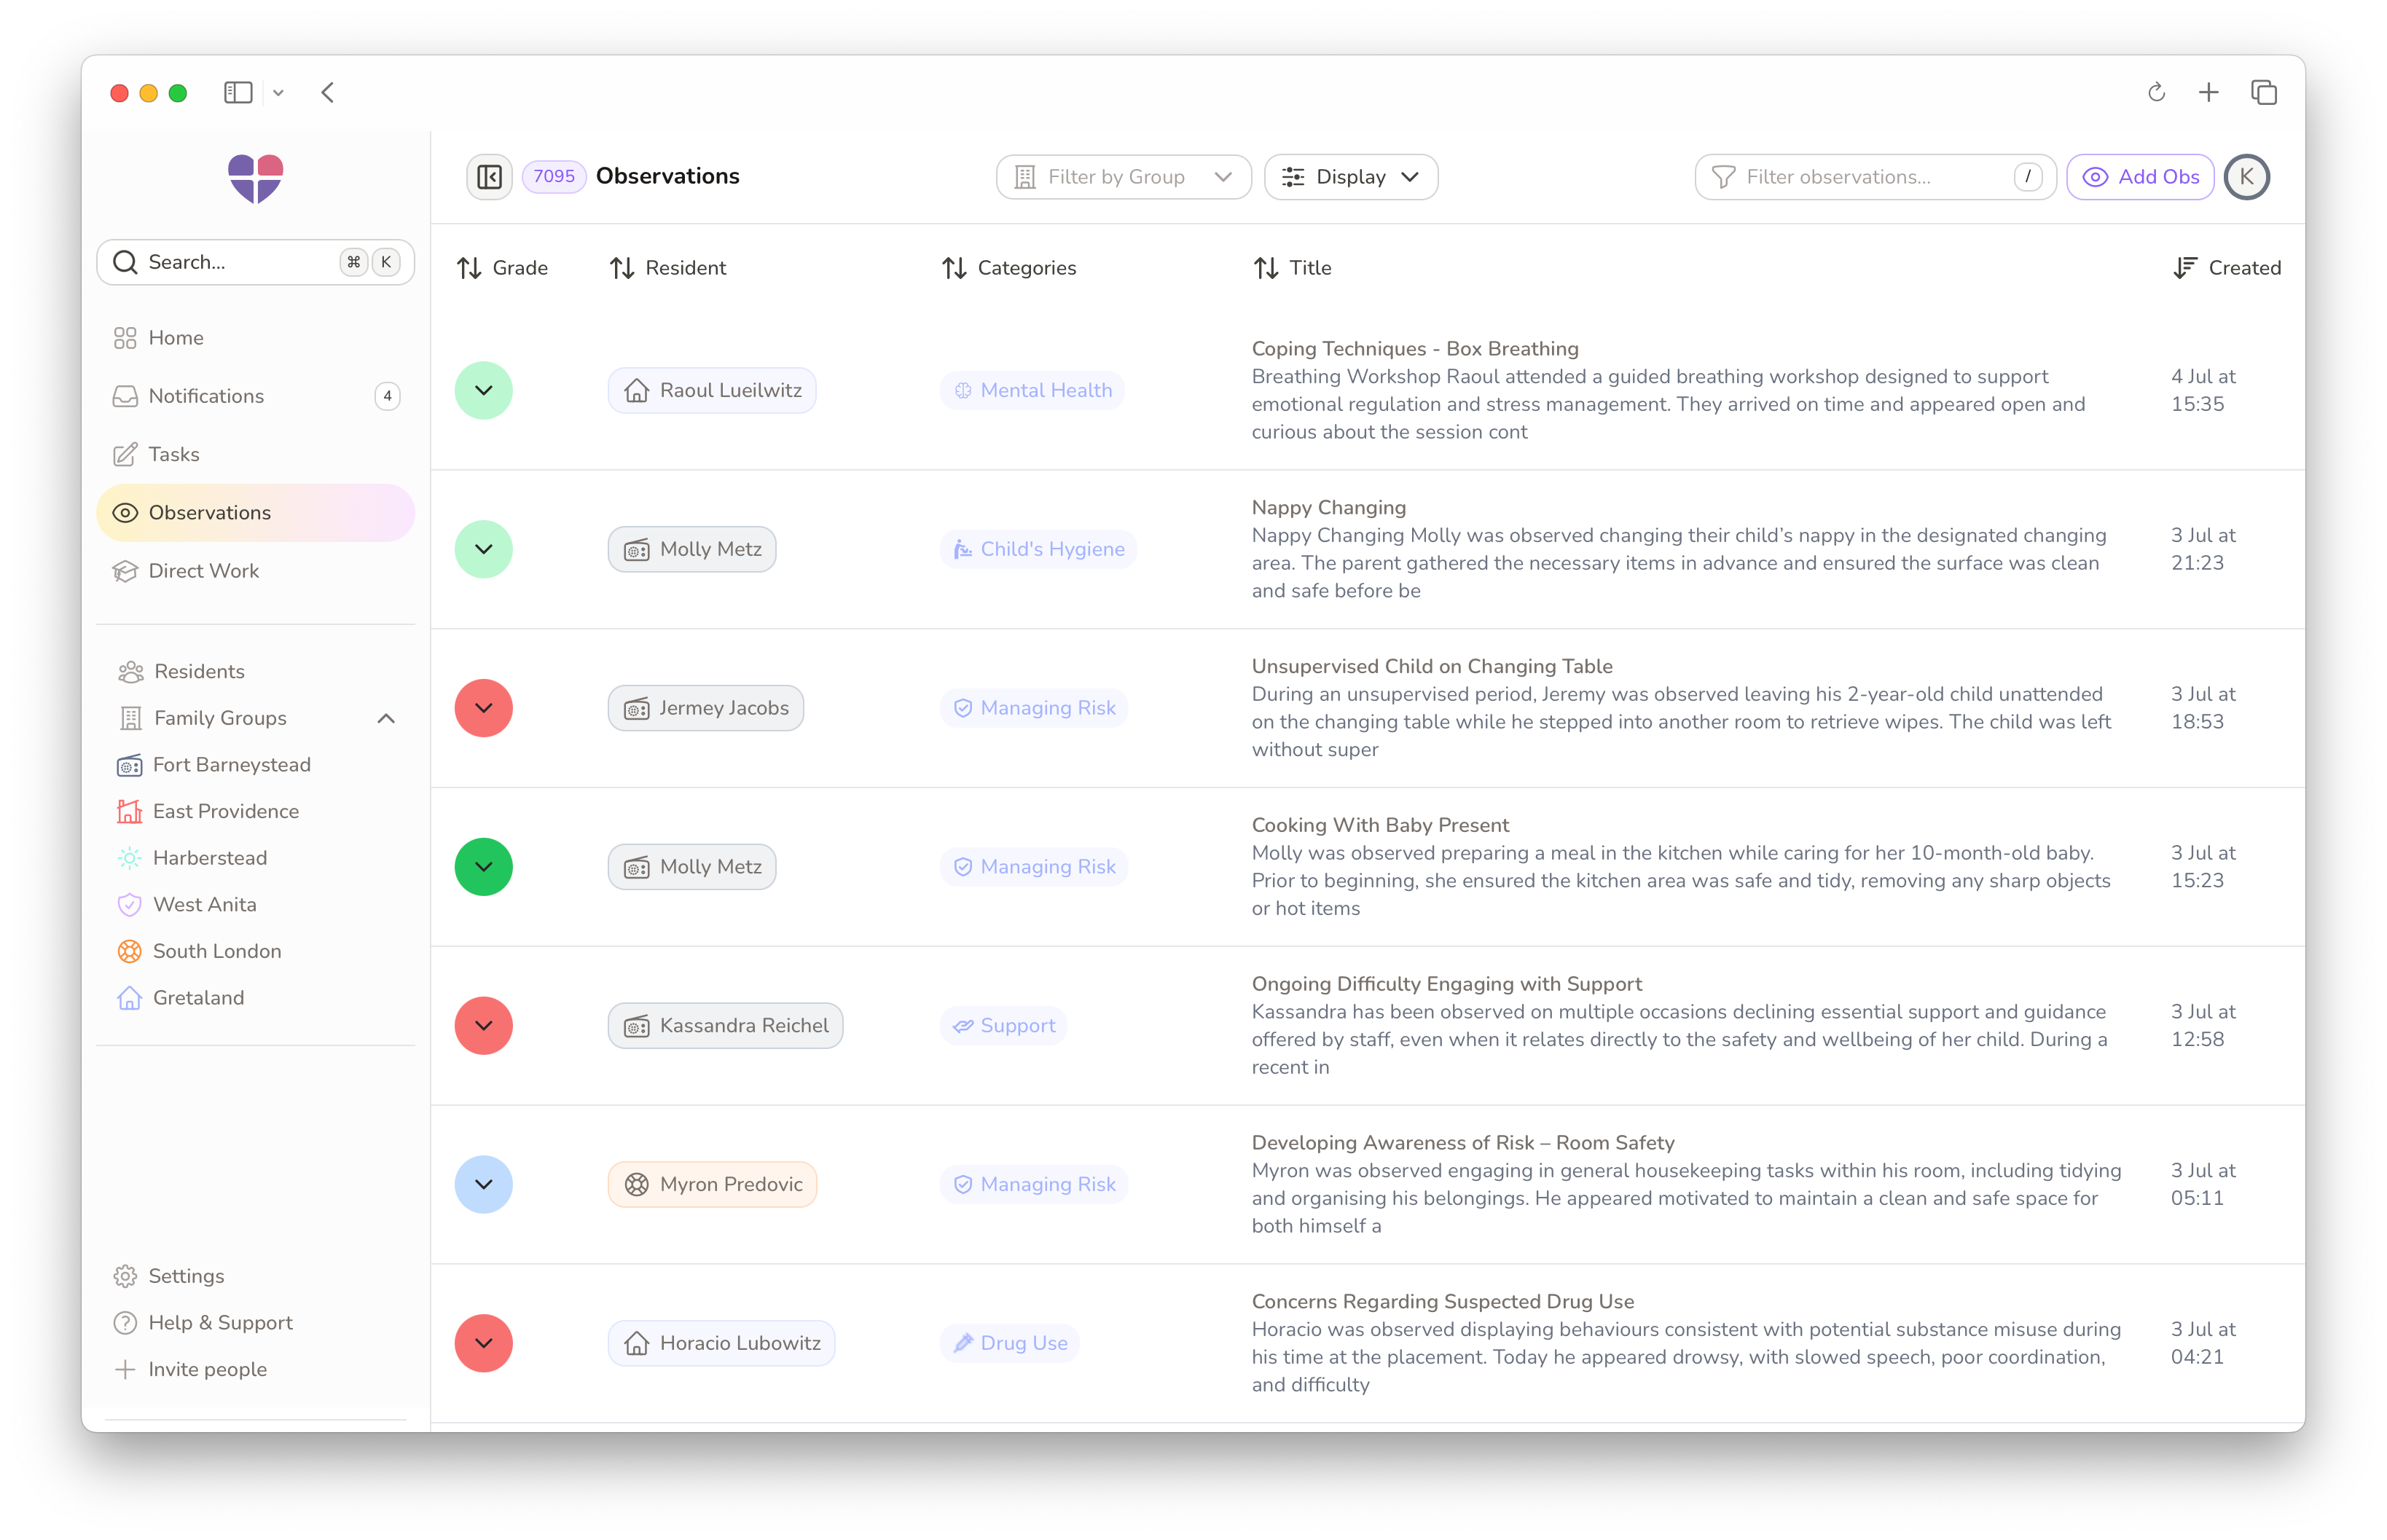Open Harberstead family group
The width and height of the screenshot is (2387, 1540).
pyautogui.click(x=192, y=858)
